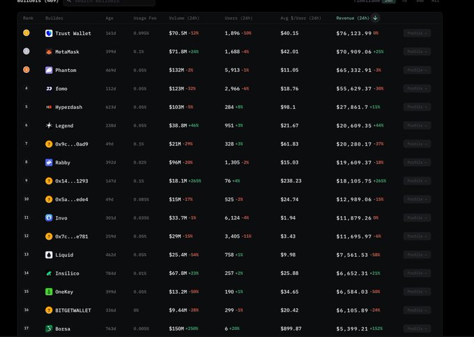Sort table by Builder column header
The height and width of the screenshot is (337, 474).
54,18
